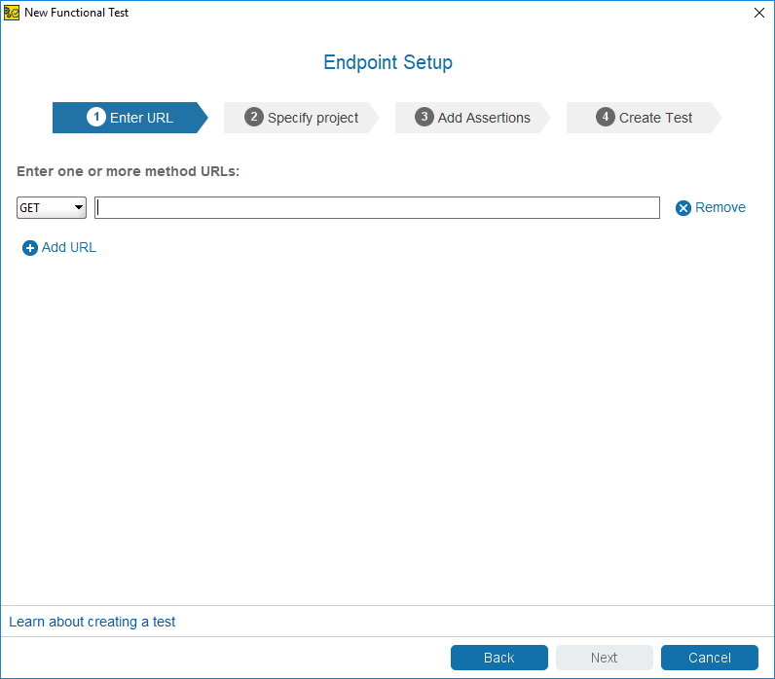Click the Endpoint Setup heading
Viewport: 775px width, 679px height.
pos(388,62)
